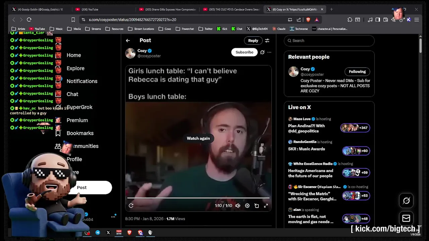
Task: Click the share icon in address bar
Action: click(299, 20)
